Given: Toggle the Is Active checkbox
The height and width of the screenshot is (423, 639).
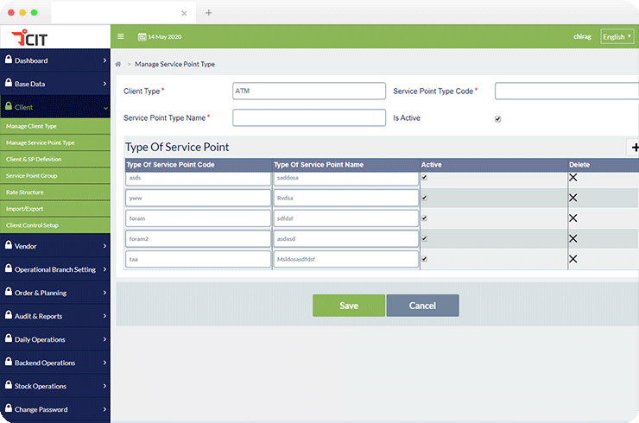Looking at the screenshot, I should coord(498,119).
